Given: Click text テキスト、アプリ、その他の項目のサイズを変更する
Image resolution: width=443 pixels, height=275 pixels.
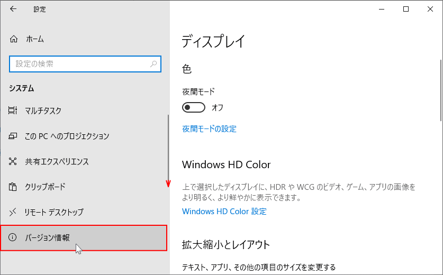Looking at the screenshot, I should (x=259, y=267).
